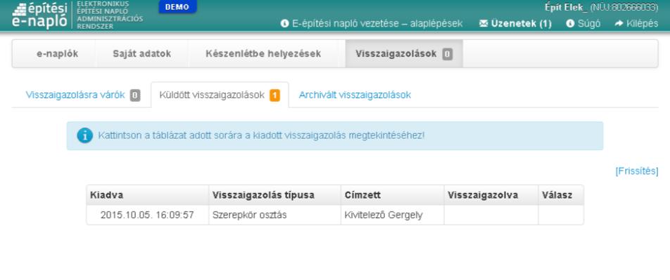Click the Kattintson a táblázat notice text

pos(262,135)
